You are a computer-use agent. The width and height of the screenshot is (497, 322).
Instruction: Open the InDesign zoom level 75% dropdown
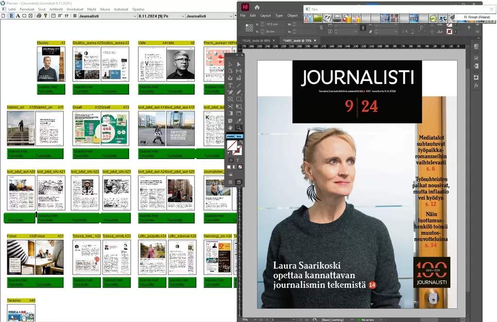(255, 320)
